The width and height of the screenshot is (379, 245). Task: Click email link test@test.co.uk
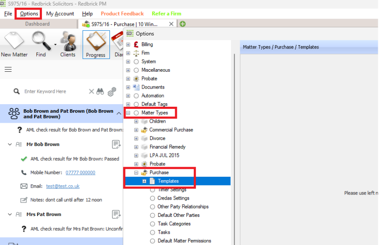[x=63, y=186]
